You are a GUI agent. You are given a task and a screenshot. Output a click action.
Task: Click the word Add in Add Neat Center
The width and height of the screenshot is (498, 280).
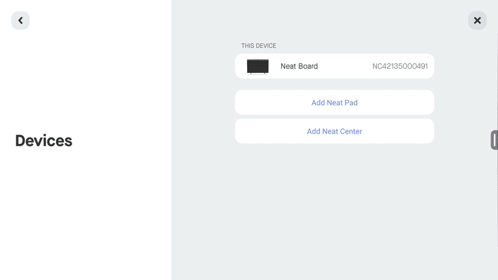click(314, 131)
